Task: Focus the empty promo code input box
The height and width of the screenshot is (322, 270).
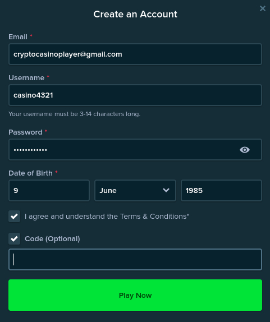Action: point(135,259)
